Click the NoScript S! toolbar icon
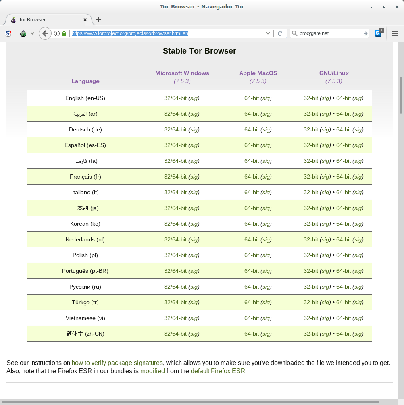 8,33
